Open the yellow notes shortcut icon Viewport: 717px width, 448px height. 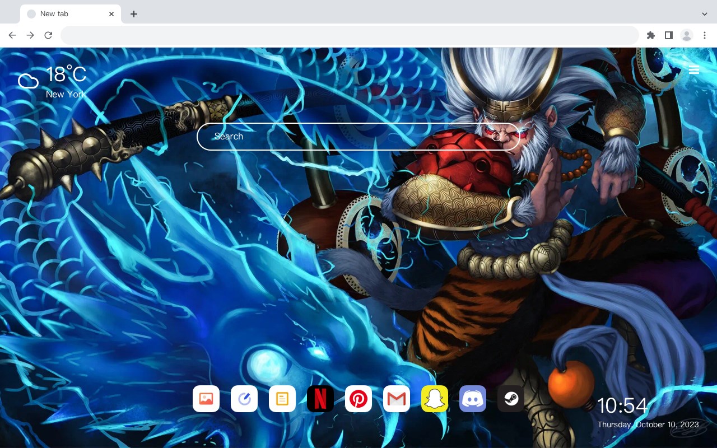[282, 399]
